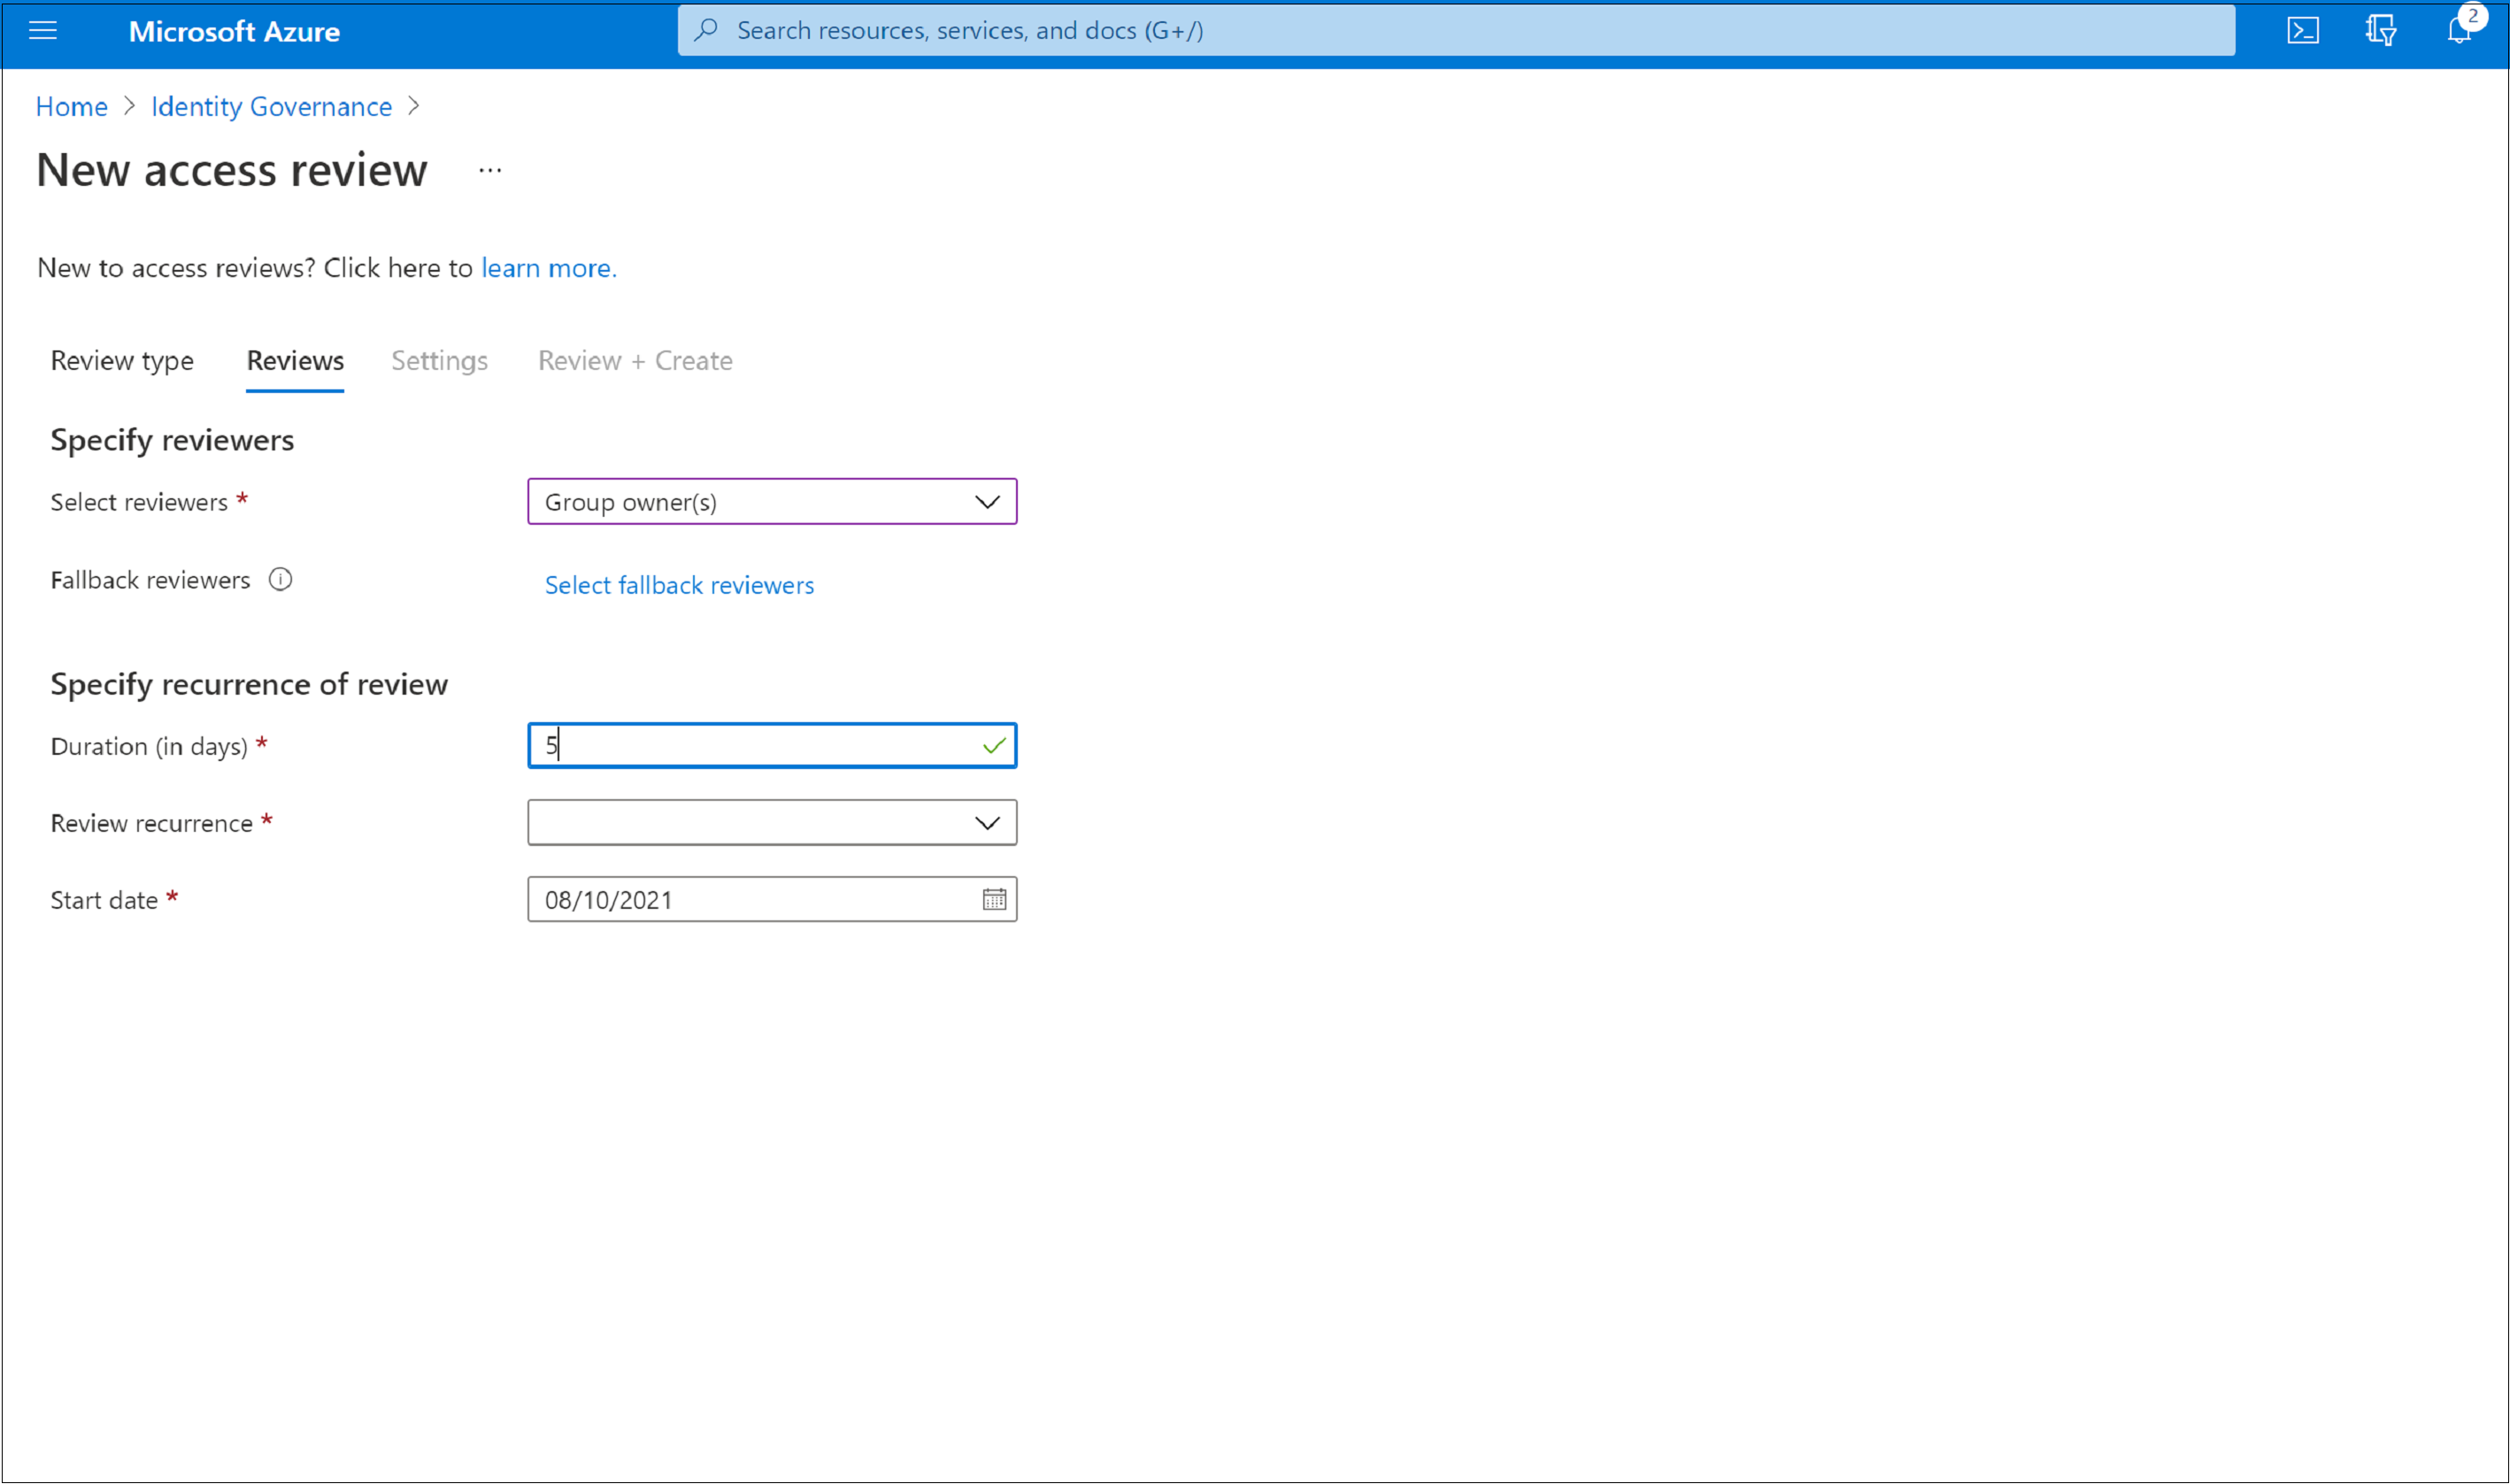Click the hamburger menu icon

click(50, 30)
